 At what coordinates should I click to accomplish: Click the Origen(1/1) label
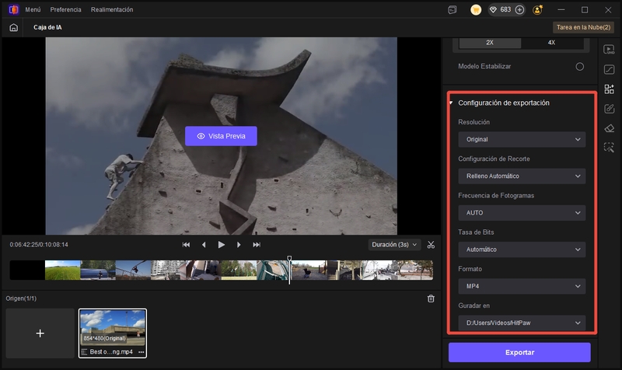point(21,298)
